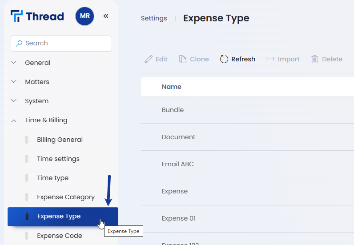This screenshot has width=354, height=245.
Task: Click the Delete trash icon
Action: tap(315, 59)
